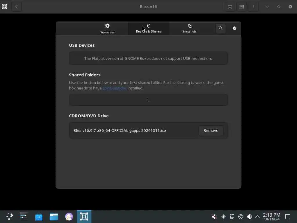Click the Bliss-v16.9.7 ISO filename
Viewport: 297px width, 223px height.
(119, 130)
